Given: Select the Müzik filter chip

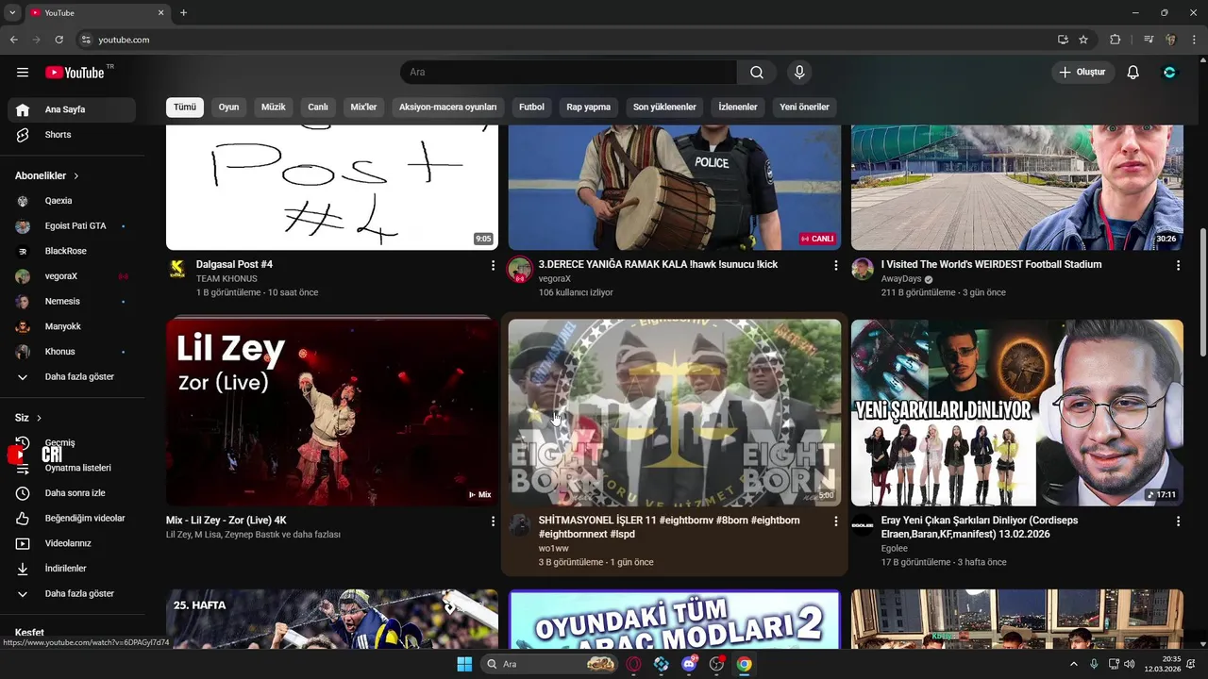Looking at the screenshot, I should (x=274, y=108).
